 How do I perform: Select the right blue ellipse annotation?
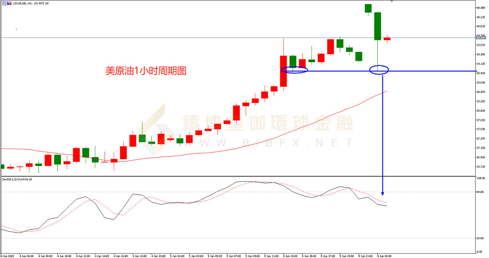379,70
